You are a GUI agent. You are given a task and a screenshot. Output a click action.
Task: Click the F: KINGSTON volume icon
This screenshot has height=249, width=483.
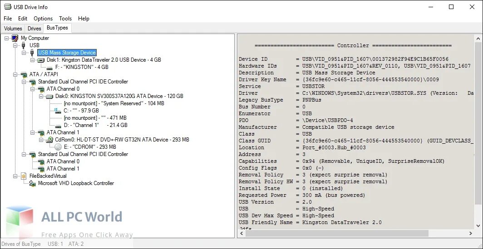tap(49, 68)
